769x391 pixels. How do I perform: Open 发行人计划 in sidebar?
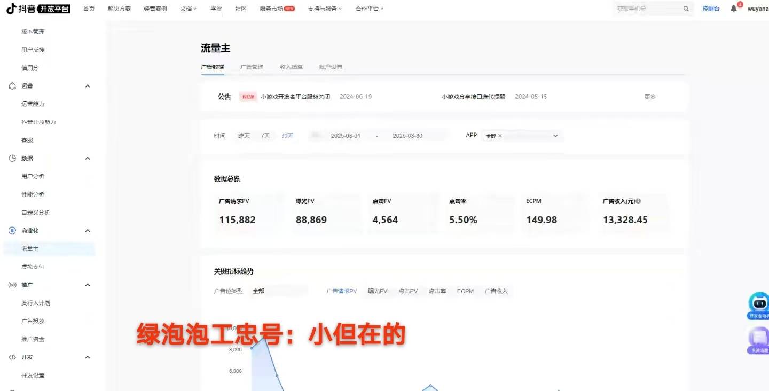(36, 303)
